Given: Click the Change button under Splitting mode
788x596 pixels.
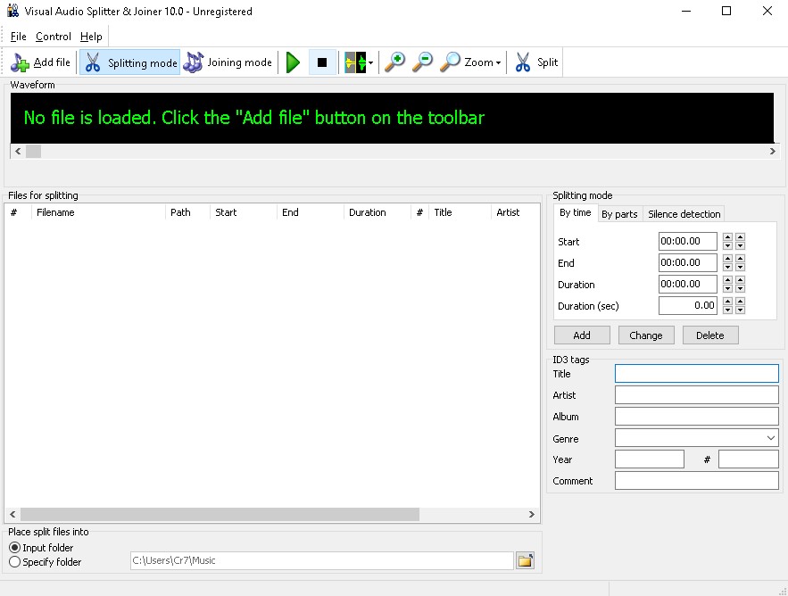Looking at the screenshot, I should tap(646, 335).
